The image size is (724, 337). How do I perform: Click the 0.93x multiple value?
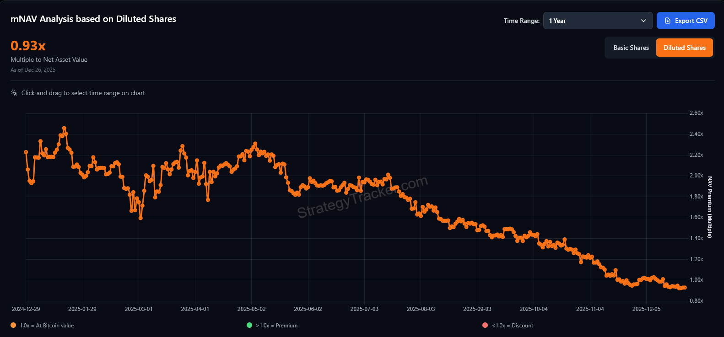click(28, 46)
